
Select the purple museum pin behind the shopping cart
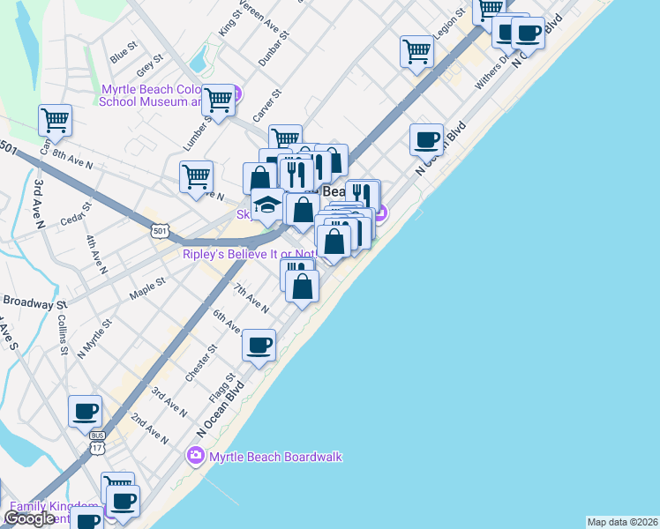coord(238,94)
